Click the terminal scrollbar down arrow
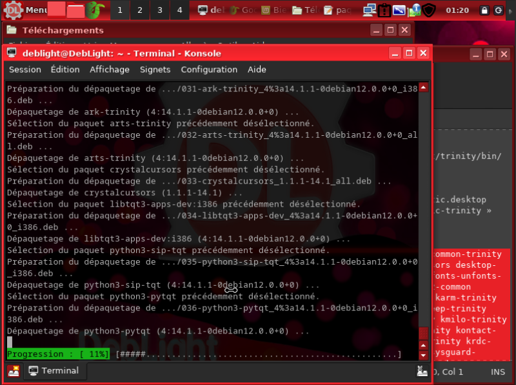 tap(422, 355)
